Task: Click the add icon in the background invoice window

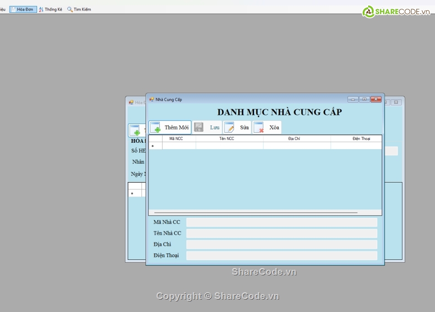Action: (135, 131)
